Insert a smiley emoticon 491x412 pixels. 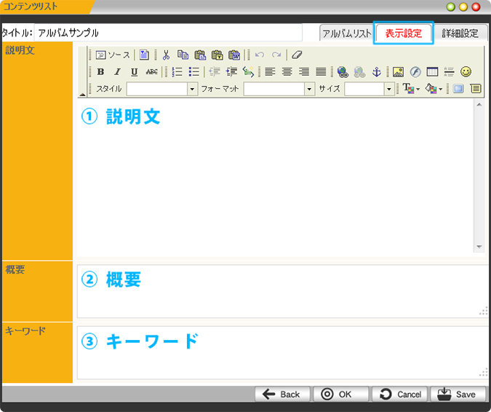tap(466, 72)
